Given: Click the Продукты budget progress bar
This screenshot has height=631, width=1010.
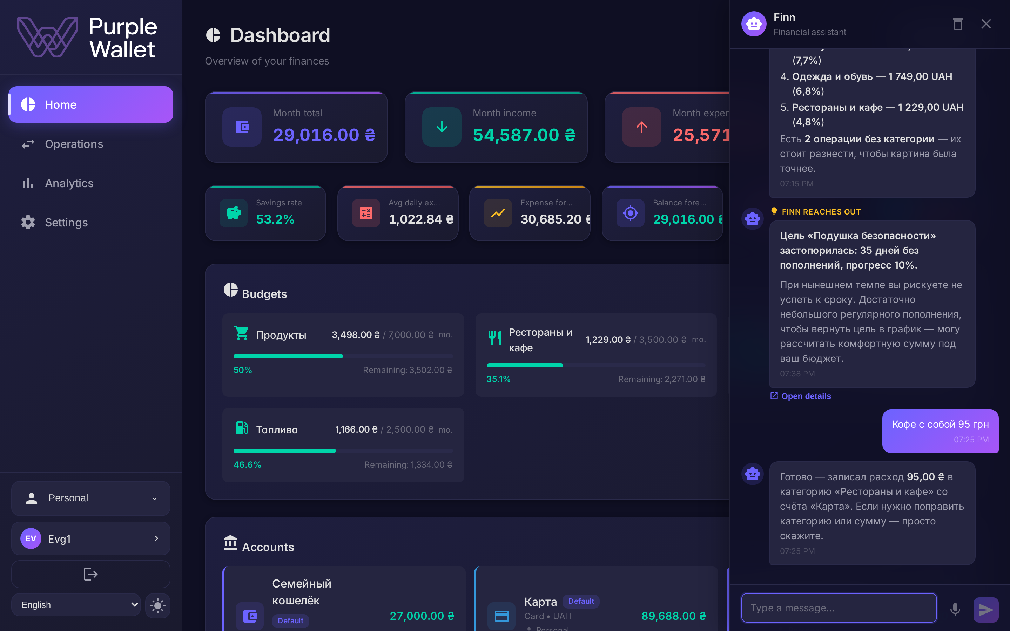Looking at the screenshot, I should [343, 356].
